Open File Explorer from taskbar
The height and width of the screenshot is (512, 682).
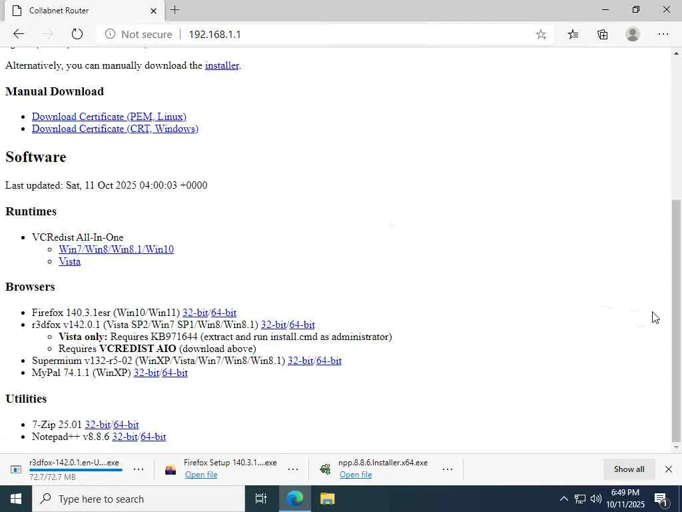click(327, 499)
